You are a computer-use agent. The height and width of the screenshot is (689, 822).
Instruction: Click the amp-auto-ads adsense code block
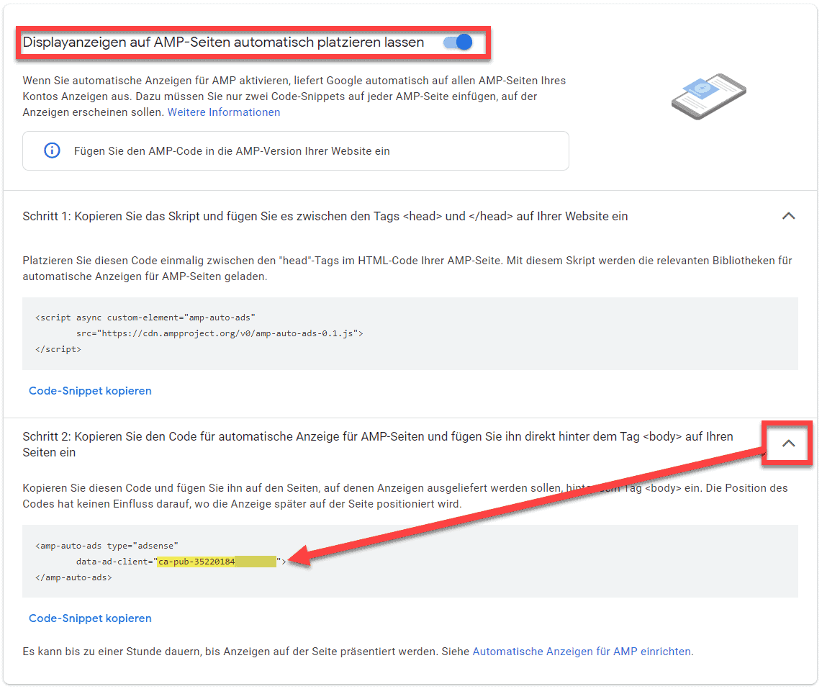pyautogui.click(x=410, y=561)
